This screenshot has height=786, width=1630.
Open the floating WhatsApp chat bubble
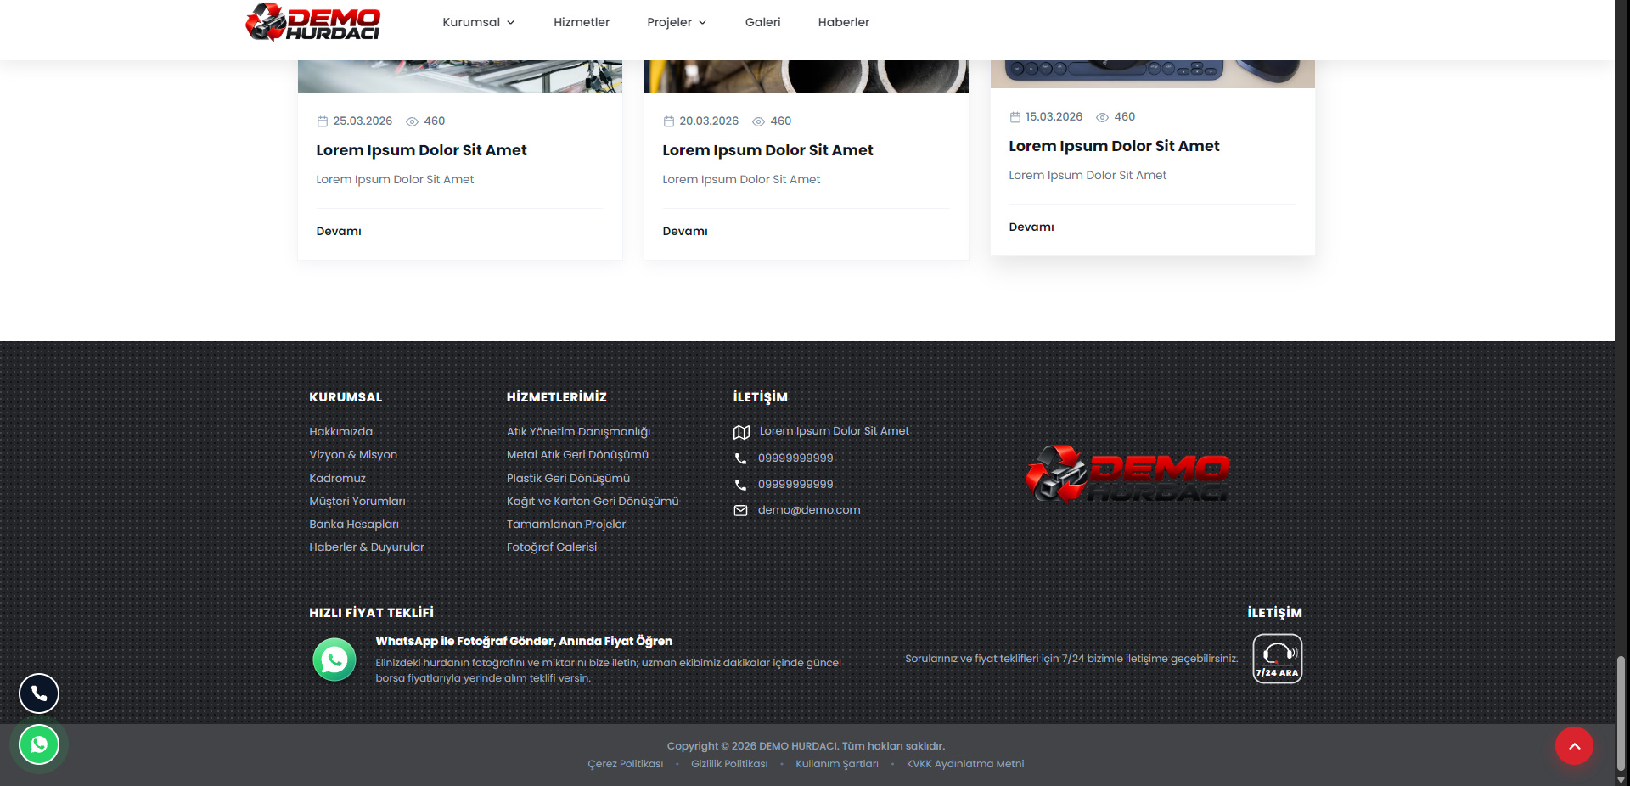39,744
